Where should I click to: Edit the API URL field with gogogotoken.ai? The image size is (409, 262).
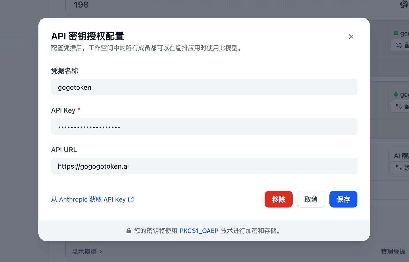204,166
